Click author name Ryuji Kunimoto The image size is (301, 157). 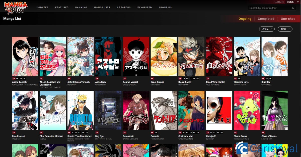click(213, 85)
